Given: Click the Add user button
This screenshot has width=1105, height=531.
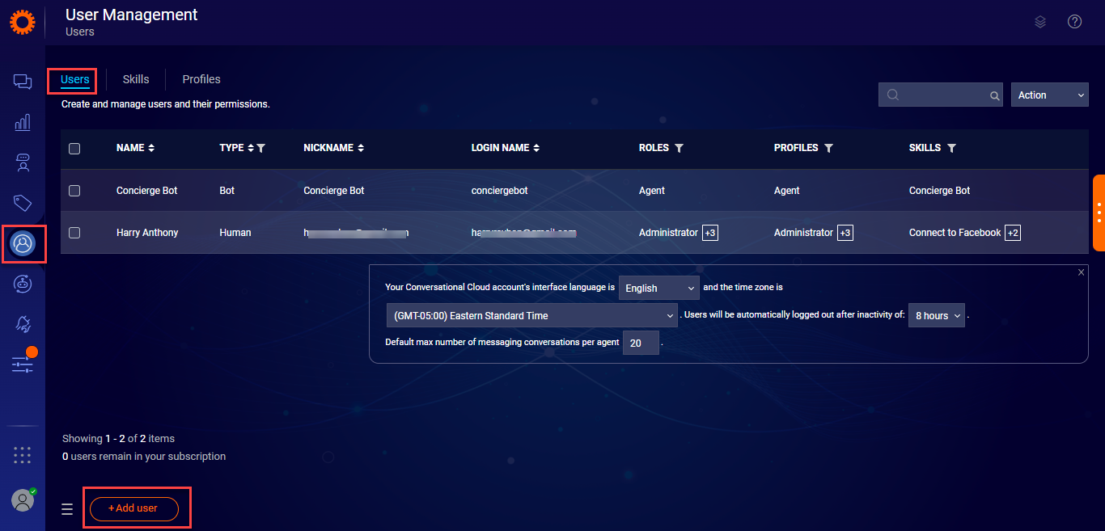Looking at the screenshot, I should coord(133,508).
